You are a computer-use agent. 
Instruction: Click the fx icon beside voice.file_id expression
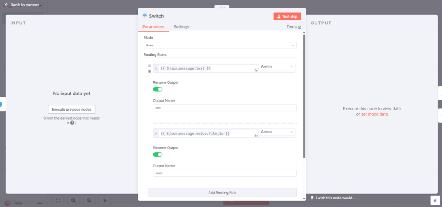pos(156,134)
